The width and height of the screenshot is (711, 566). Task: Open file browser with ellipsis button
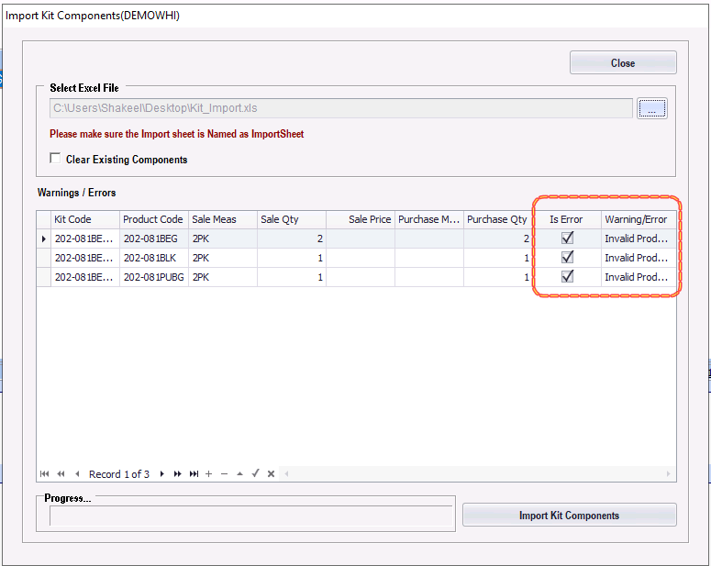pos(652,109)
